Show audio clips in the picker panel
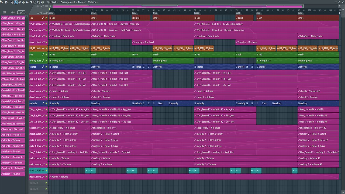This screenshot has width=345, height=194. (13, 12)
